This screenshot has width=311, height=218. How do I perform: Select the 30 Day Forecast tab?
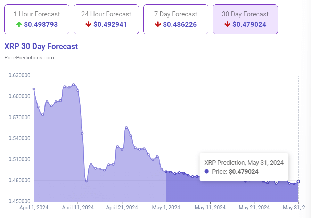pyautogui.click(x=245, y=19)
